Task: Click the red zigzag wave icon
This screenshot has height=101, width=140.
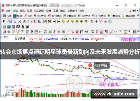Action: pos(101,21)
